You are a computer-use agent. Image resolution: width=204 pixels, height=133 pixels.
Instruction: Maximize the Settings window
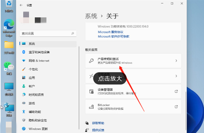pyautogui.click(x=172, y=4)
